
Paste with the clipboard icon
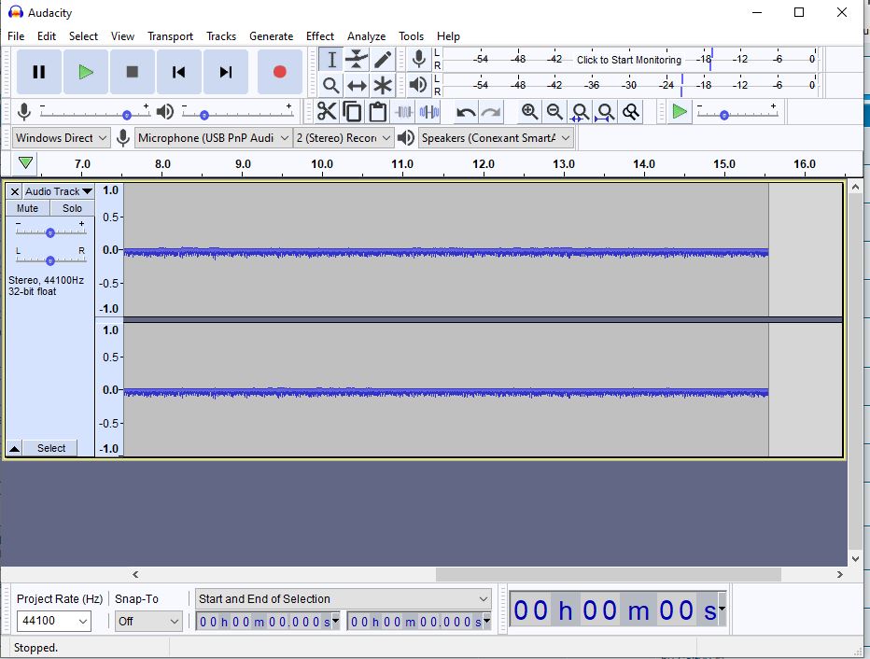pos(378,112)
